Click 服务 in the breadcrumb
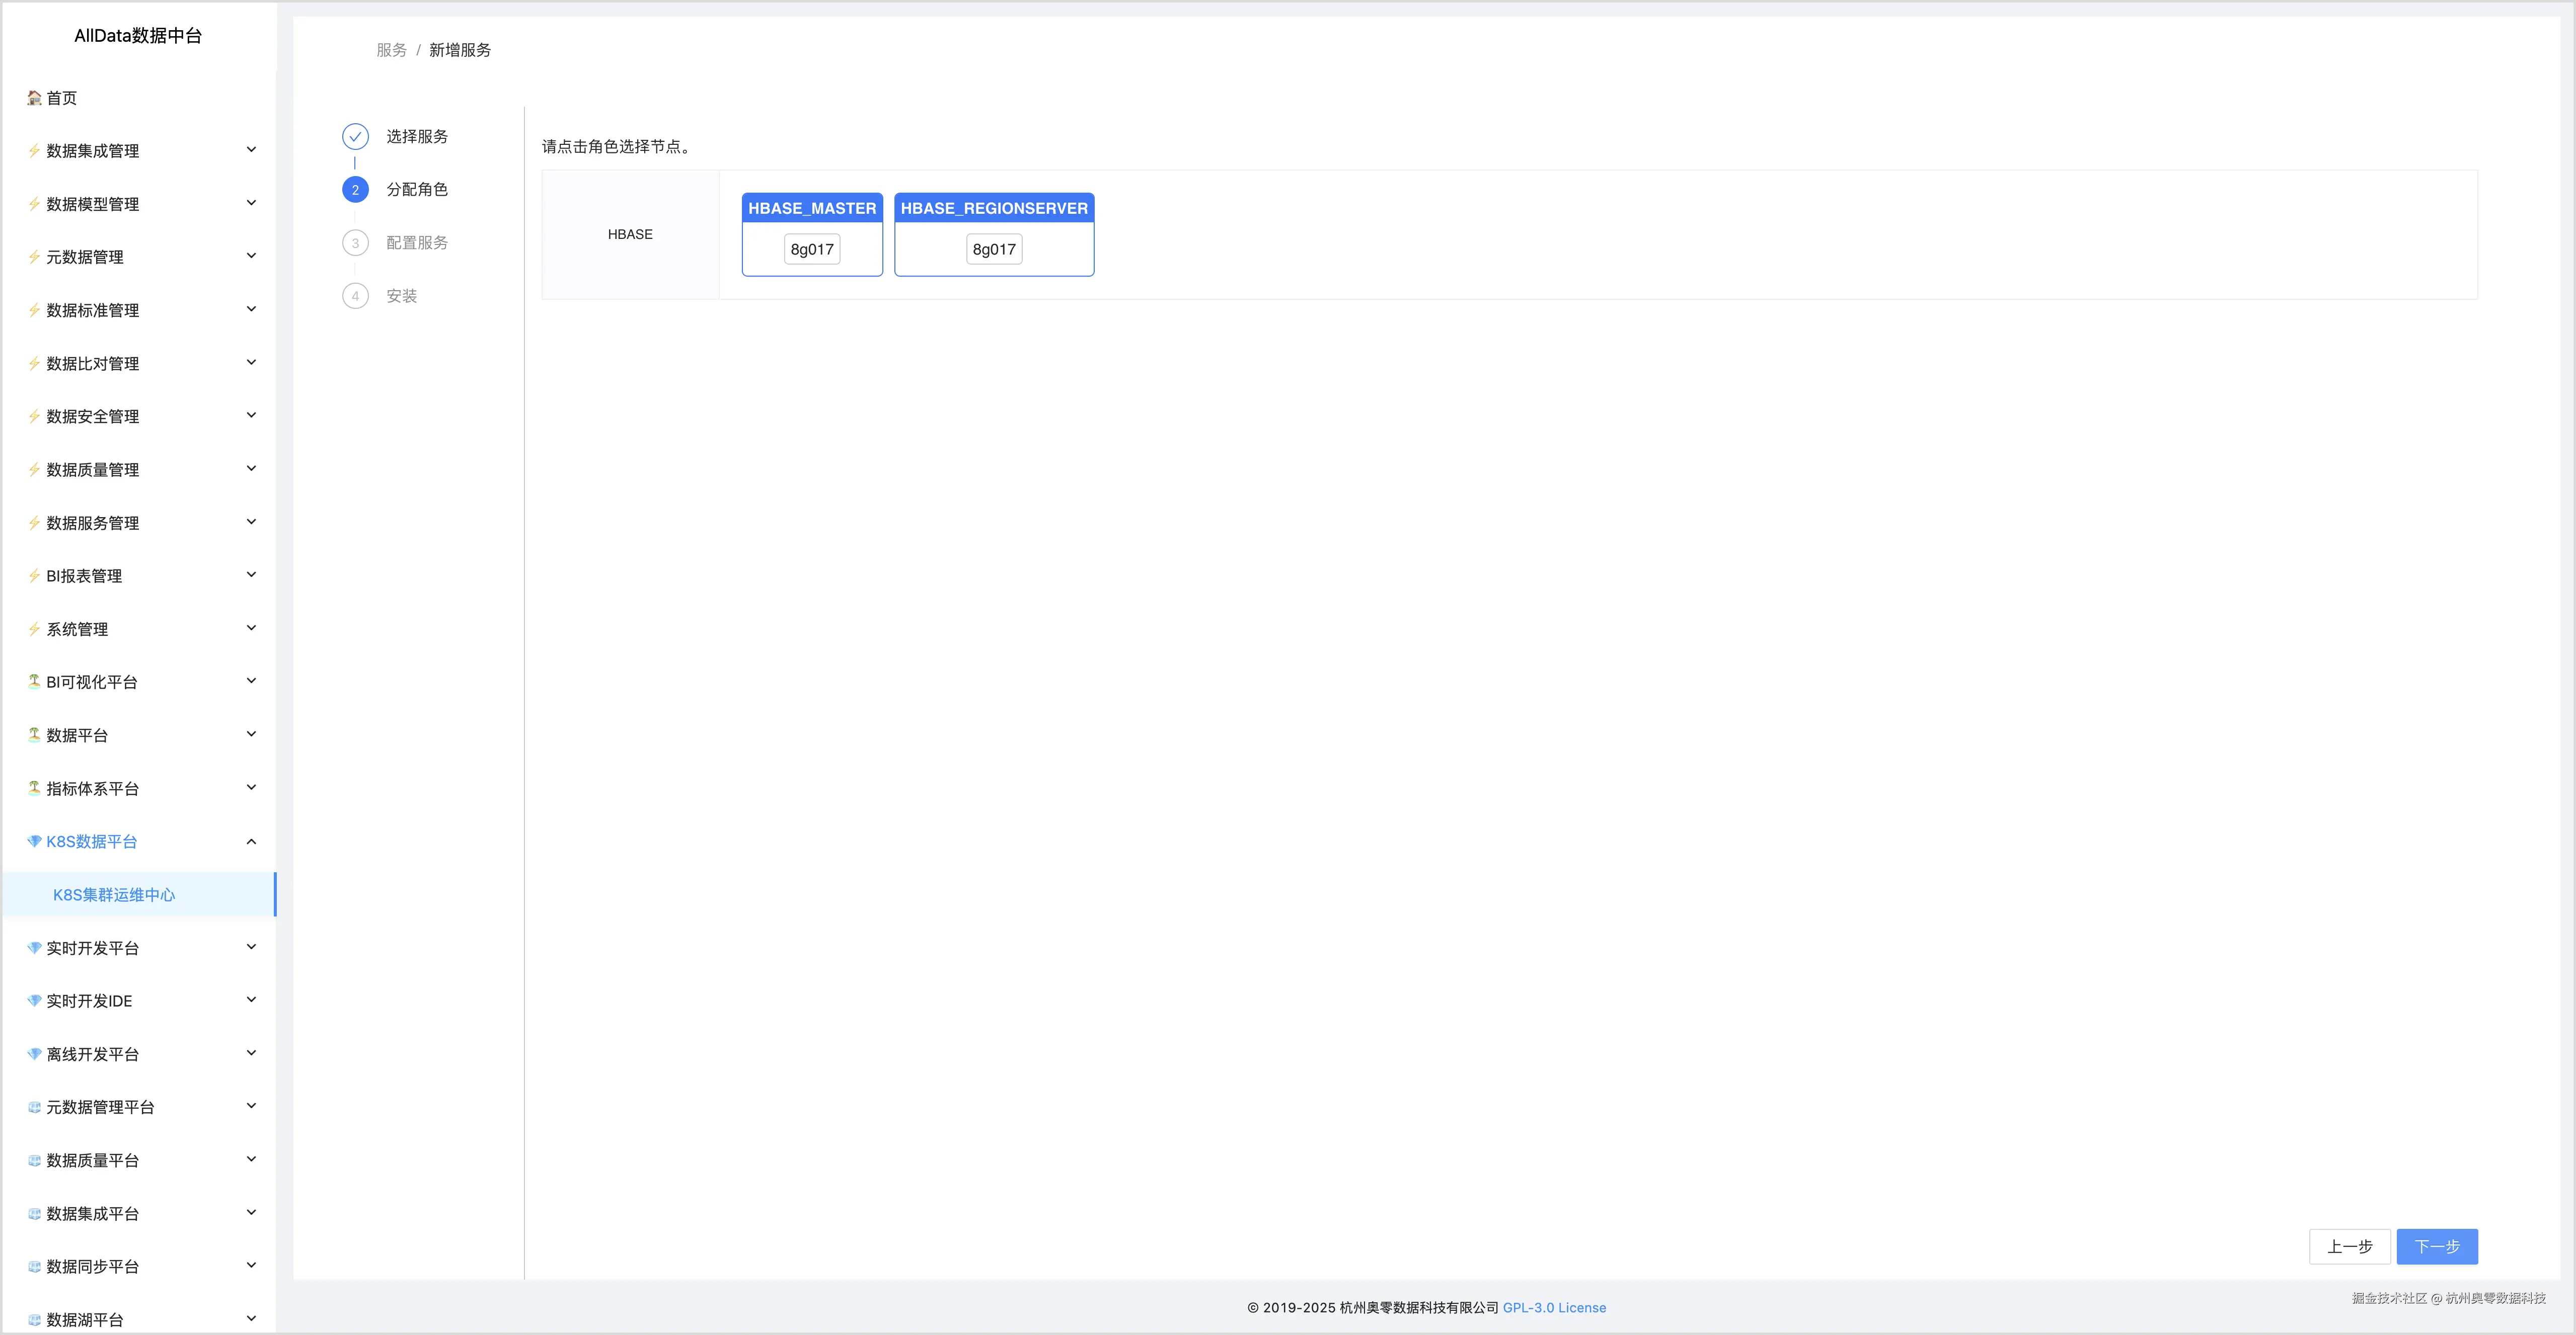Viewport: 2576px width, 1335px height. click(x=391, y=50)
